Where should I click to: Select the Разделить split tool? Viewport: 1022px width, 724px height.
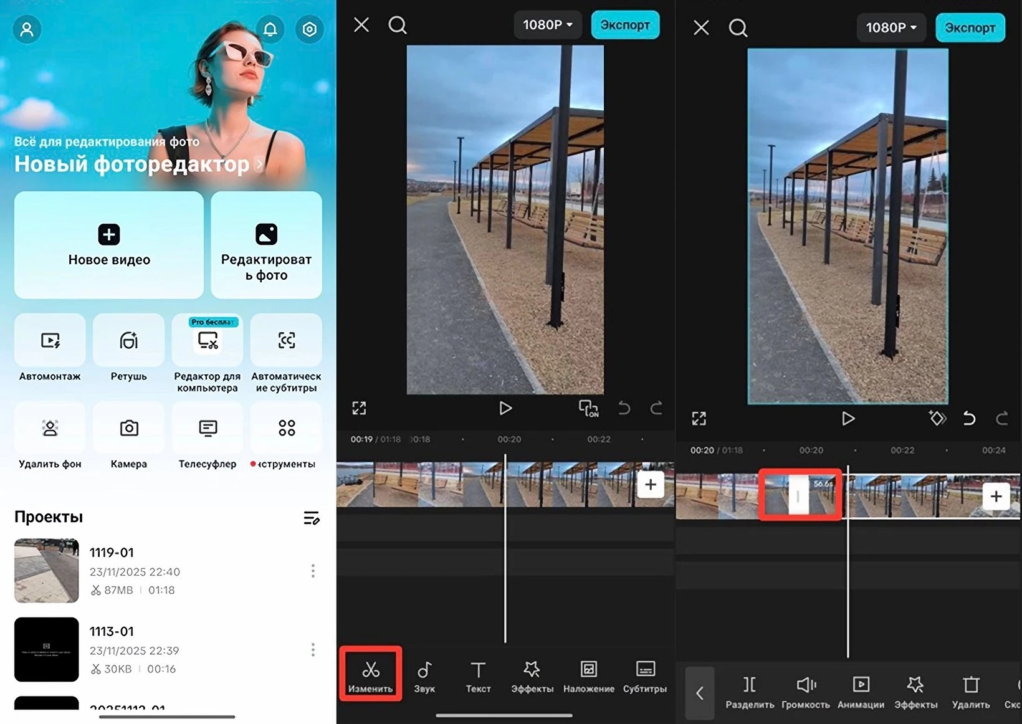click(x=750, y=690)
